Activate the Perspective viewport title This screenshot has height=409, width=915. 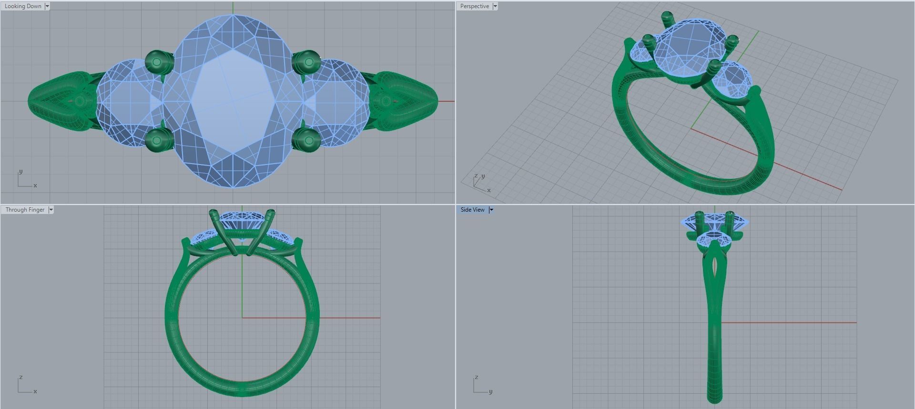click(x=475, y=6)
